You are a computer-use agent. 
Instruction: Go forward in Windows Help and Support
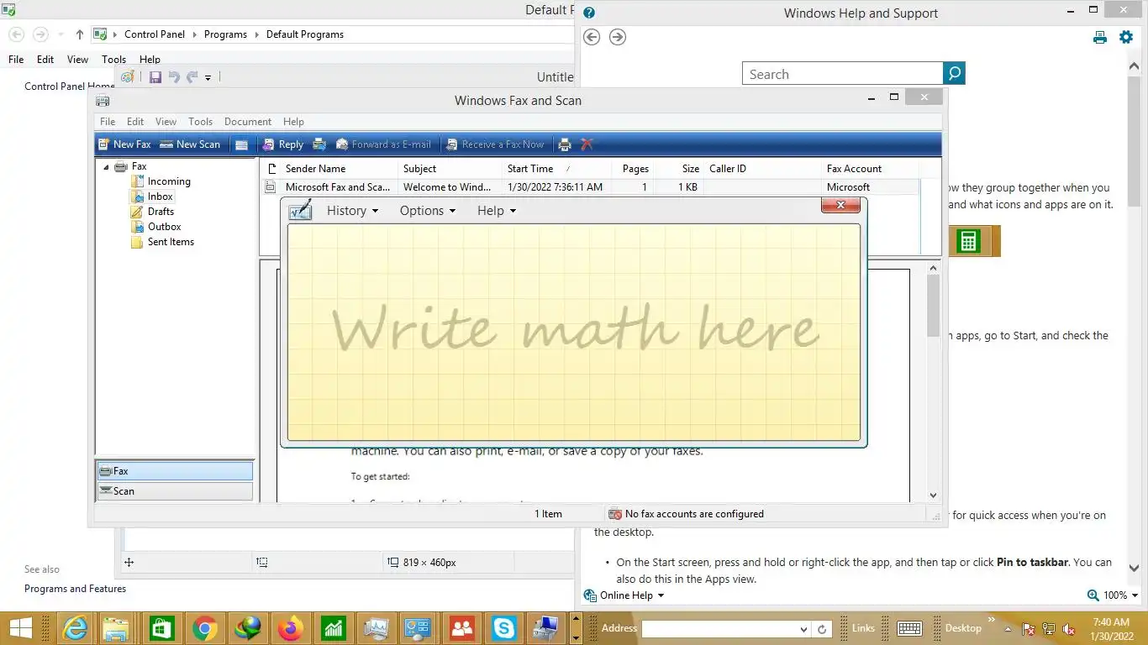(618, 37)
